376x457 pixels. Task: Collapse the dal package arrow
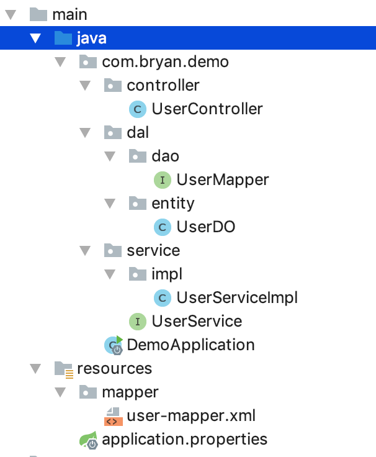85,133
